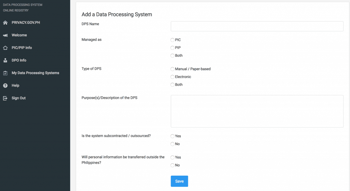Click the clipboard icon for My Data Processing Systems
This screenshot has width=350, height=191.
pos(5,73)
